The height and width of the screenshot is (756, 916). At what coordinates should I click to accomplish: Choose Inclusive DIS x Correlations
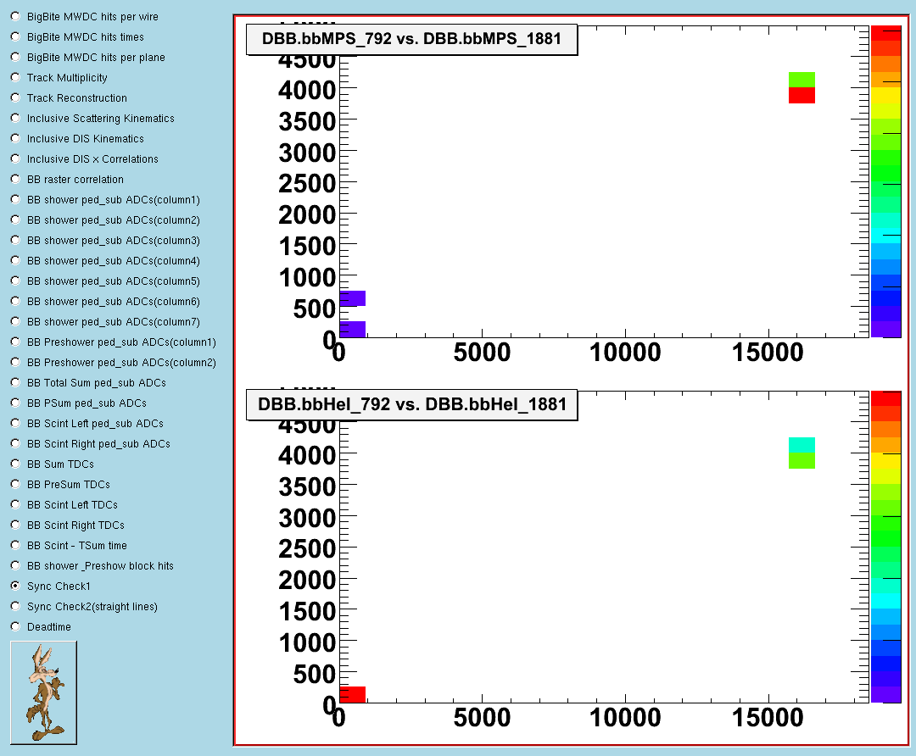point(16,159)
